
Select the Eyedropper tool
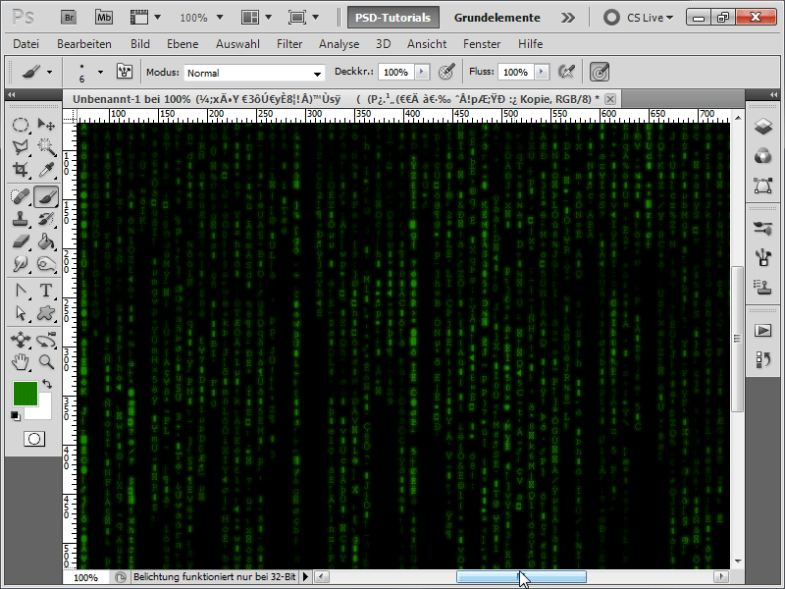(x=46, y=170)
